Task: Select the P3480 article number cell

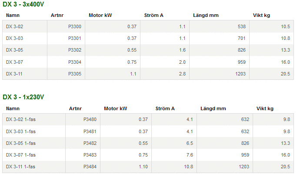Action: pos(90,120)
